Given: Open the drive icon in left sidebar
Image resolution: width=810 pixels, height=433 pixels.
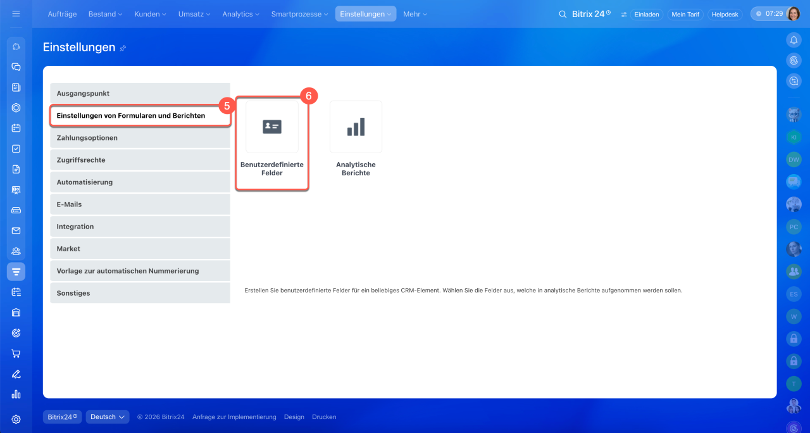Looking at the screenshot, I should point(16,210).
